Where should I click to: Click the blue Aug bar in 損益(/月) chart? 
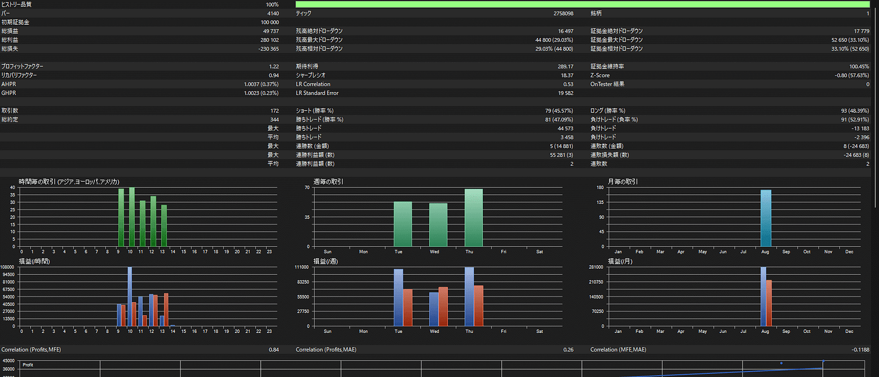764,297
